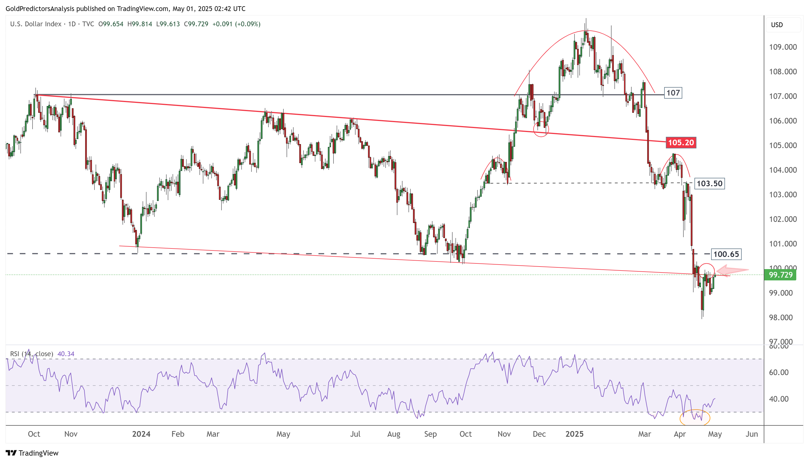Click the TradingView logo

[x=32, y=453]
